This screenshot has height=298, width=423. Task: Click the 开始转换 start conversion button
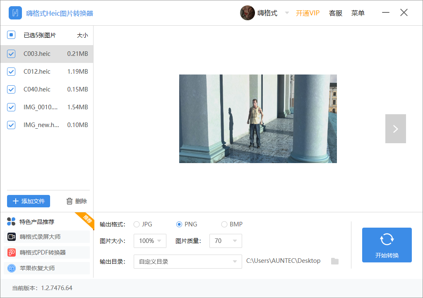[387, 245]
